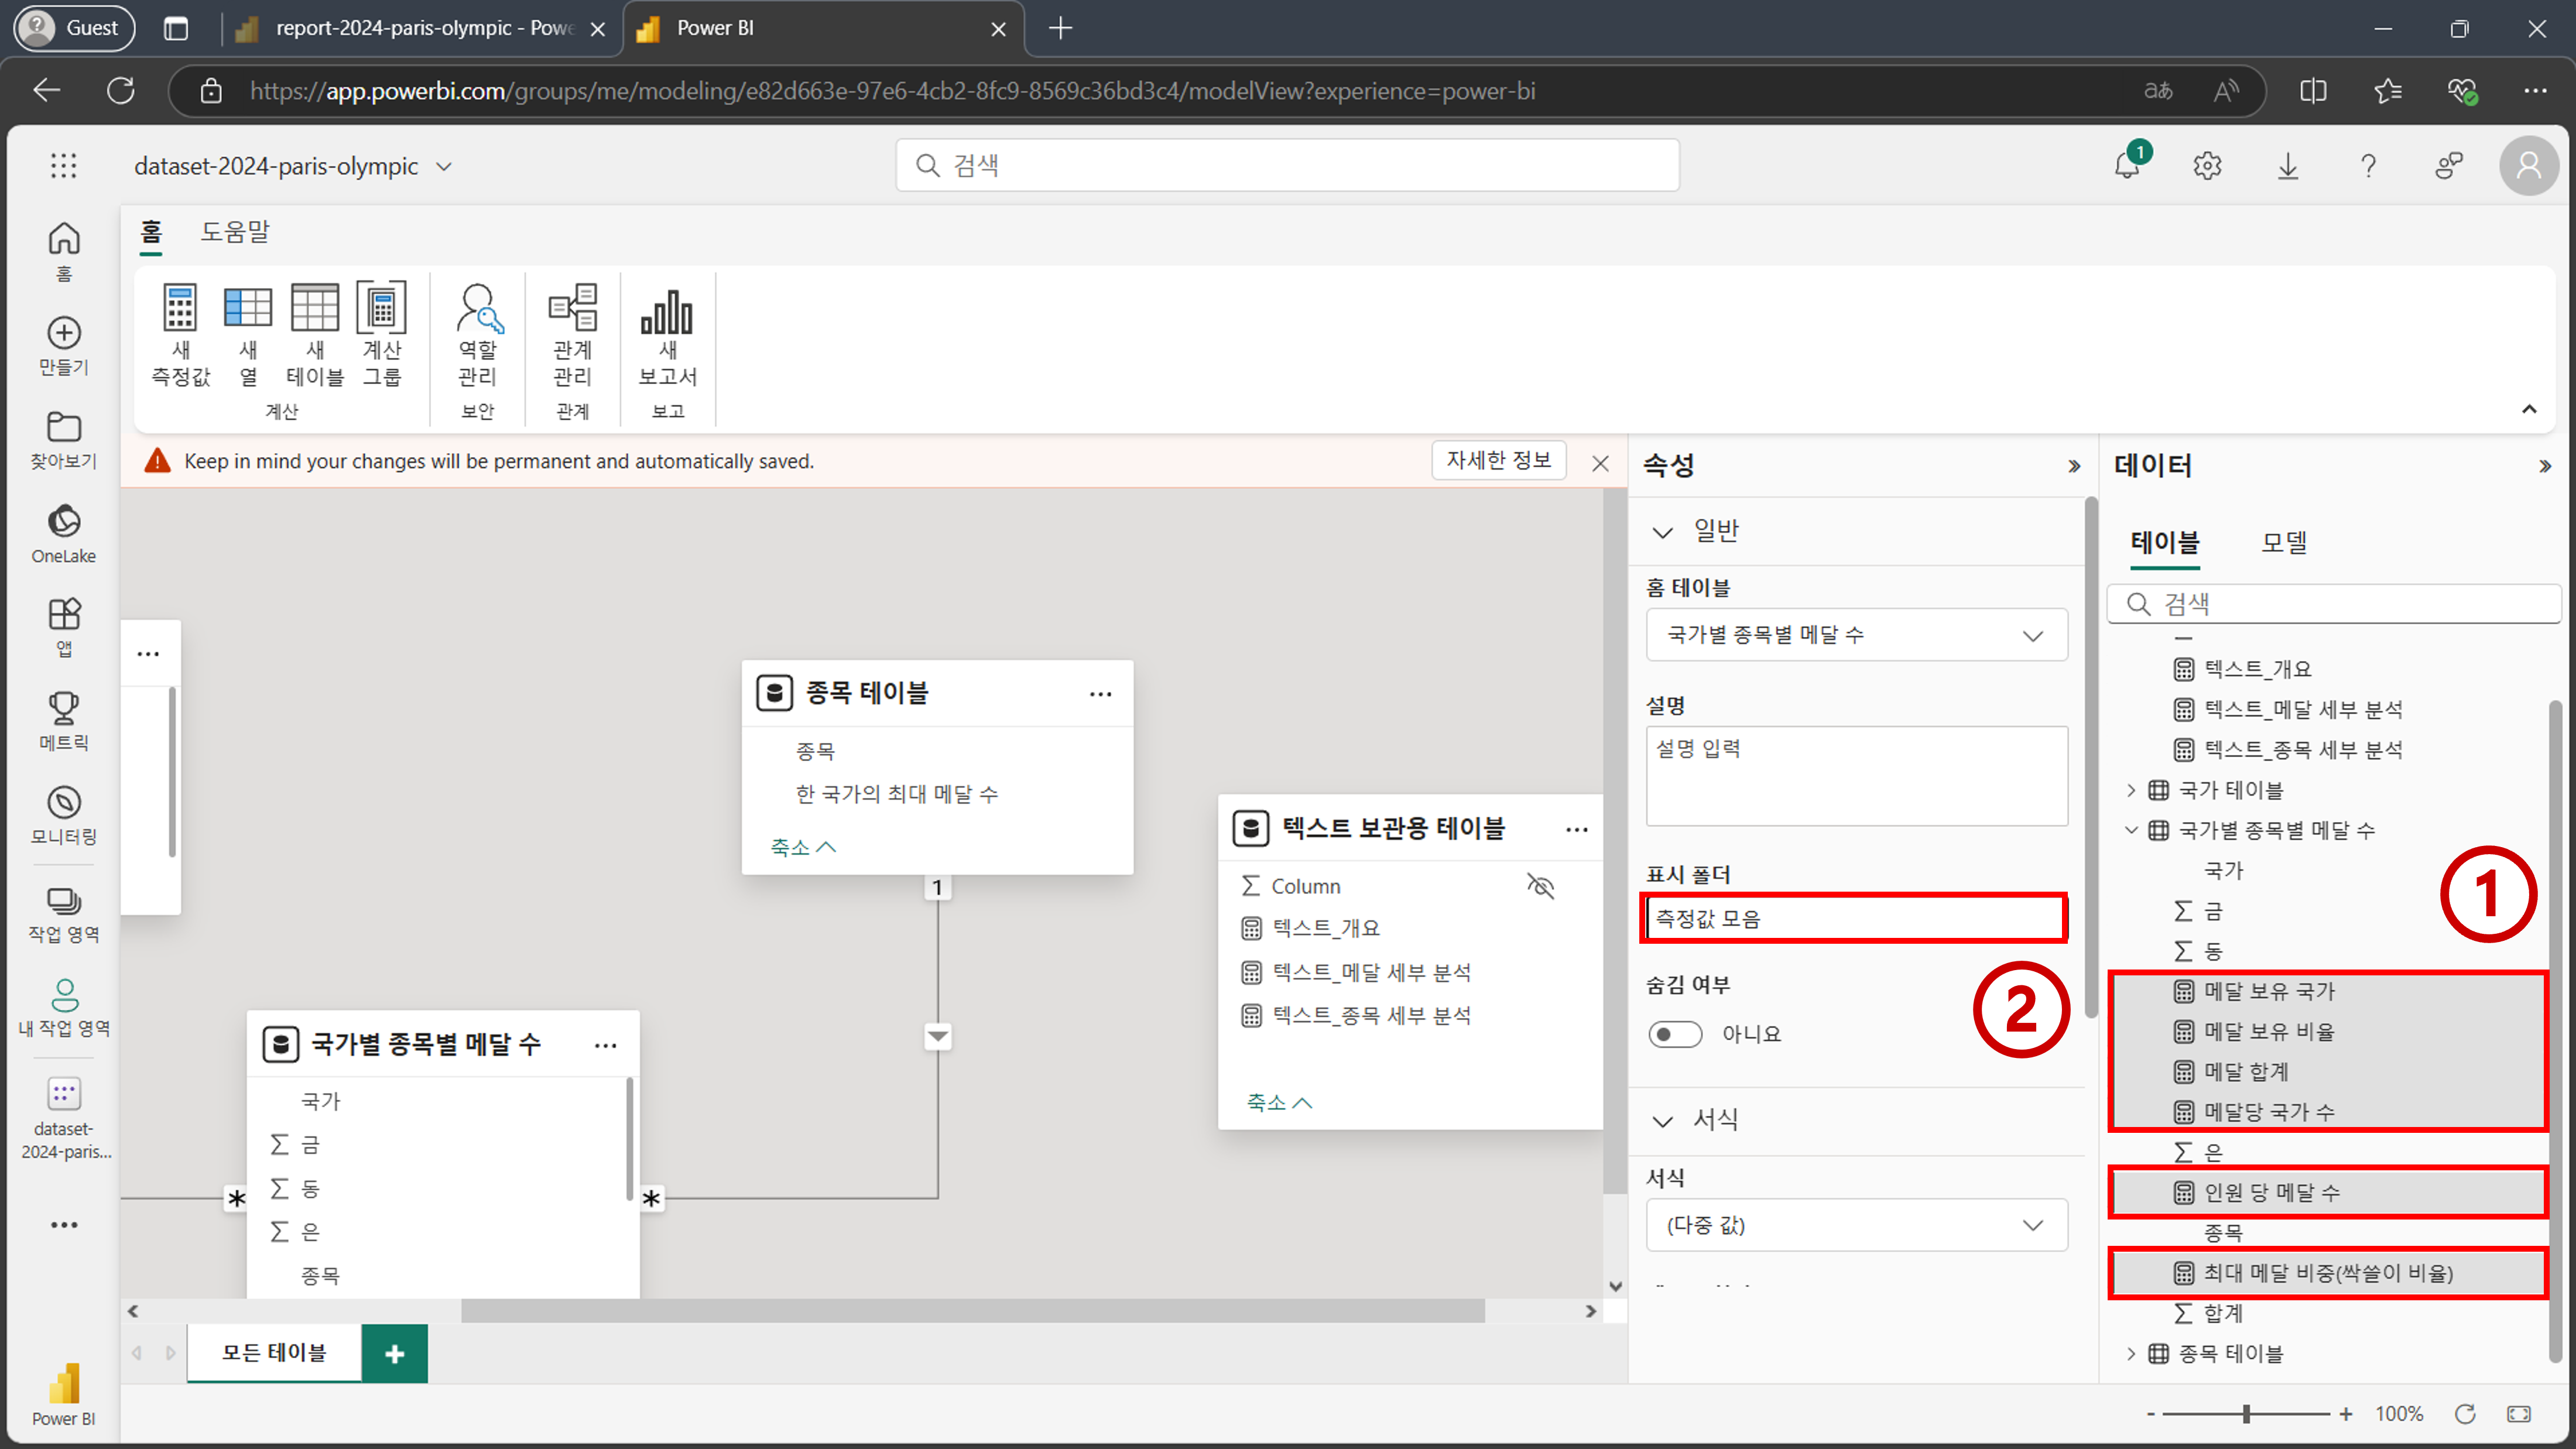This screenshot has width=2576, height=1449.
Task: Expand 종목 테이블 in data tree
Action: tap(2130, 1354)
